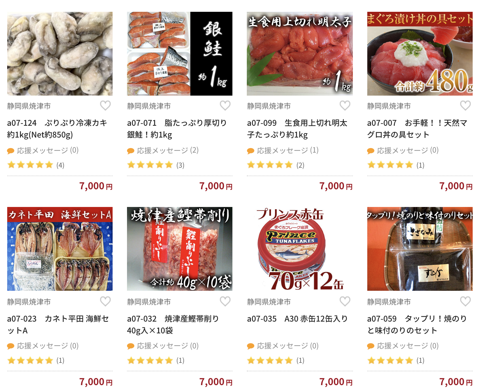The image size is (491, 391).
Task: Favorite the nori set a07-059 heart
Action: click(465, 301)
